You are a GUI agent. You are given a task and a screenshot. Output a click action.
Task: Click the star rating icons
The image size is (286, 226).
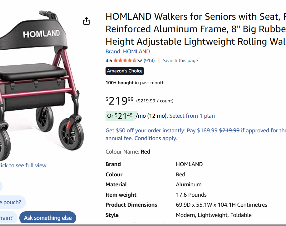click(125, 61)
